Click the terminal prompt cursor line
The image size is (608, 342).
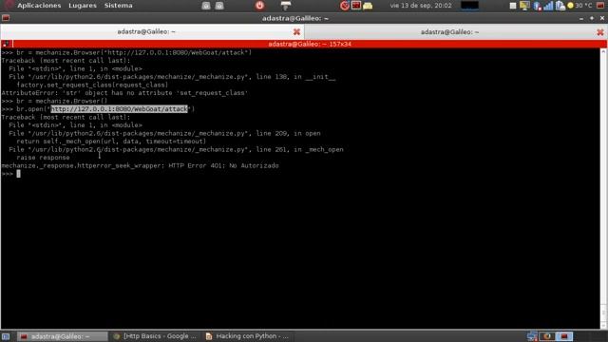coord(10,174)
